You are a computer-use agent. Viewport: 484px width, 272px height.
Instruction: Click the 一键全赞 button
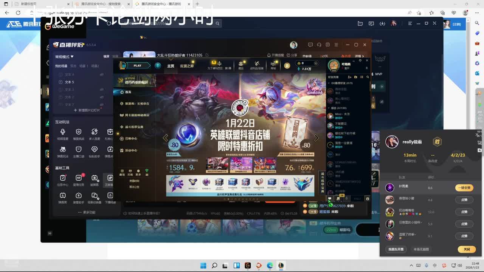(x=464, y=188)
